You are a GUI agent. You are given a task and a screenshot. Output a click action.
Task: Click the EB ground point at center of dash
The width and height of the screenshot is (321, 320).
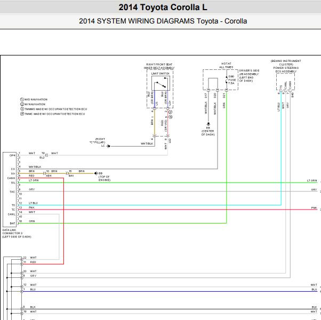click(208, 124)
